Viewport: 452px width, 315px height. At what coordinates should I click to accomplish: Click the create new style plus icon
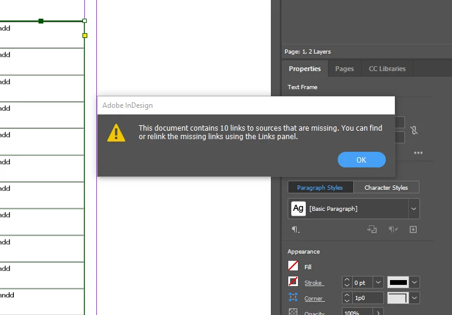click(413, 229)
